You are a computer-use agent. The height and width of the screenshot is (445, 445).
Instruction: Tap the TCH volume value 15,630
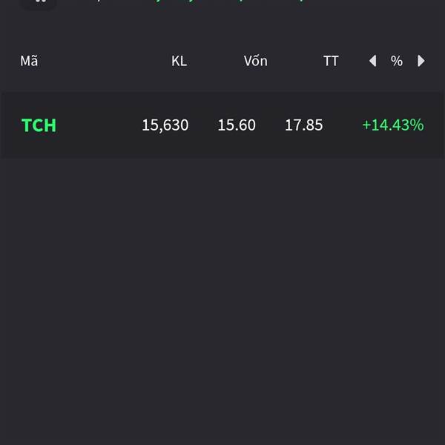pyautogui.click(x=165, y=125)
